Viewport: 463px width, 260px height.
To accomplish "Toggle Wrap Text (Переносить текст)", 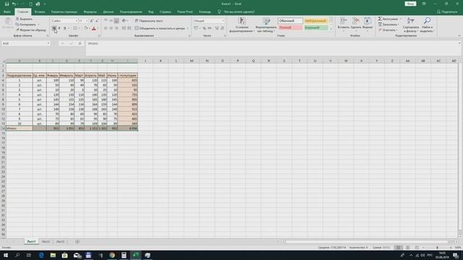I will click(x=149, y=21).
